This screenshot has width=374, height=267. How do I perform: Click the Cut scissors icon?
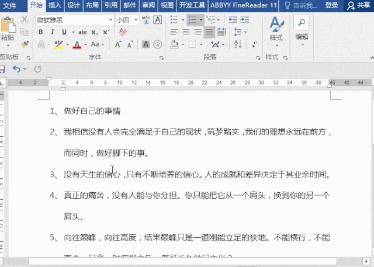point(25,20)
